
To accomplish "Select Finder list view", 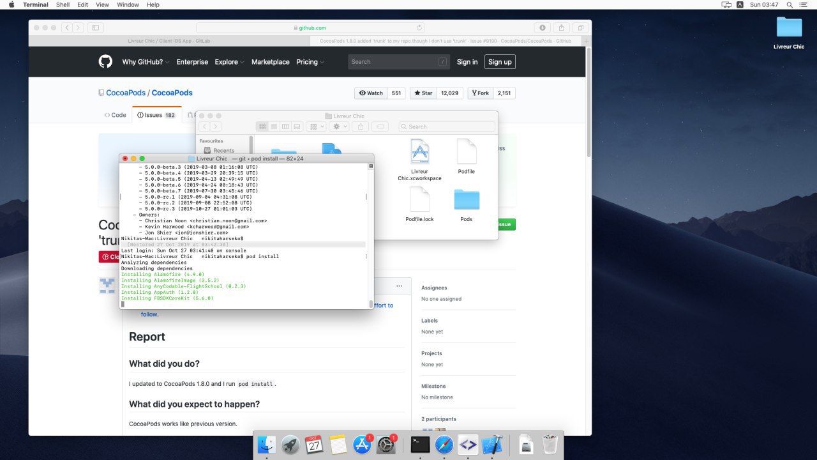I will (273, 126).
